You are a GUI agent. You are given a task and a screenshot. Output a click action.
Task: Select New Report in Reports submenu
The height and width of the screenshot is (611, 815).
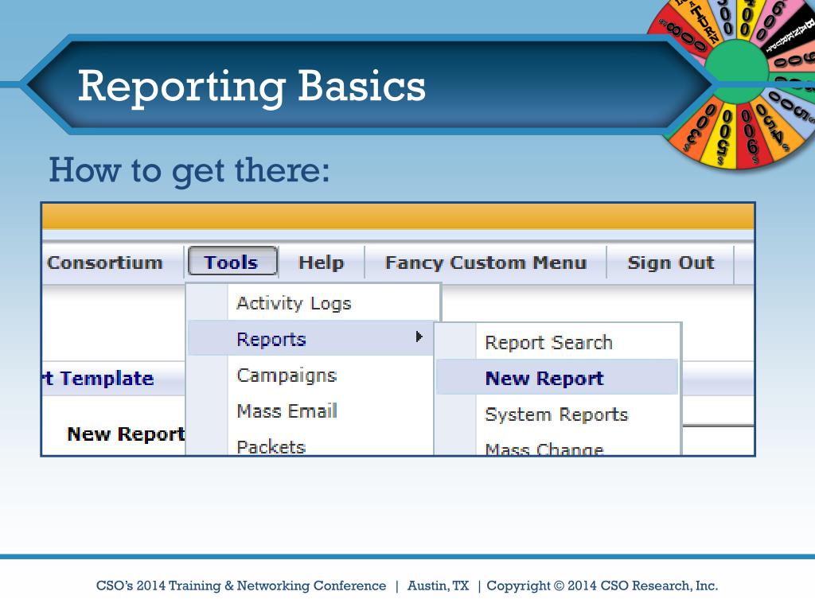click(557, 377)
